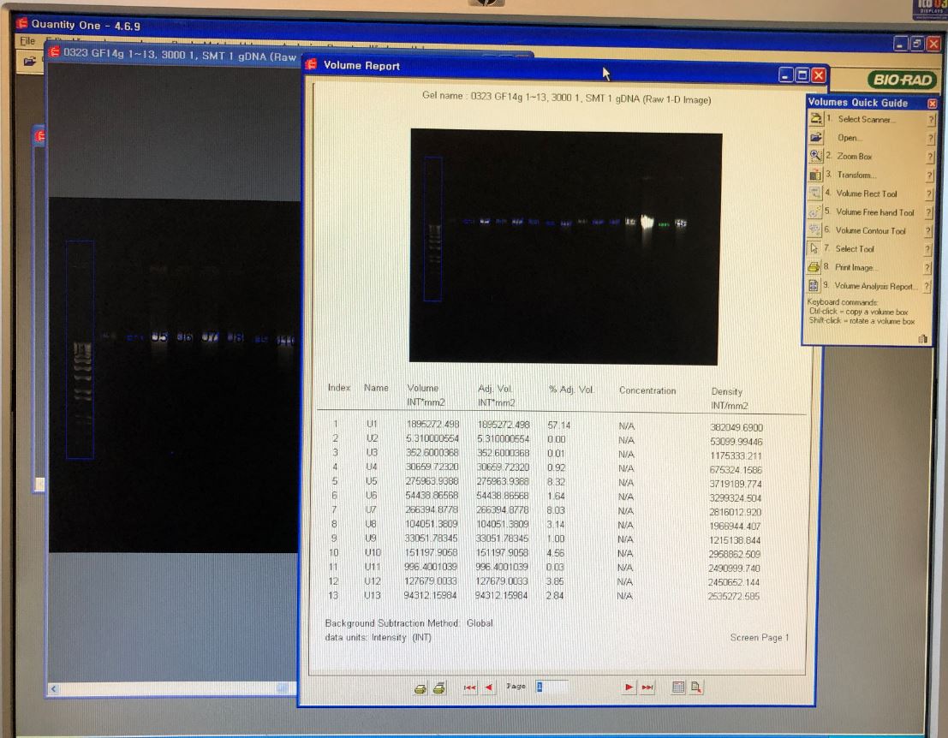This screenshot has height=738, width=948.
Task: Open the Volume Analysis Report icon
Action: (815, 286)
